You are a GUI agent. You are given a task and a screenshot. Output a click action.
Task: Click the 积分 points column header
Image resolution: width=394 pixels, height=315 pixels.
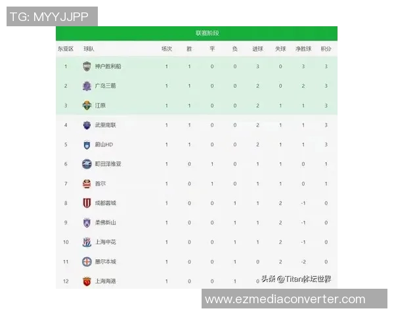point(326,49)
